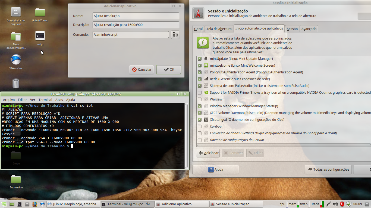Enable Support for NVIDIA Prime checkbox
This screenshot has height=208, width=371.
coord(200,93)
